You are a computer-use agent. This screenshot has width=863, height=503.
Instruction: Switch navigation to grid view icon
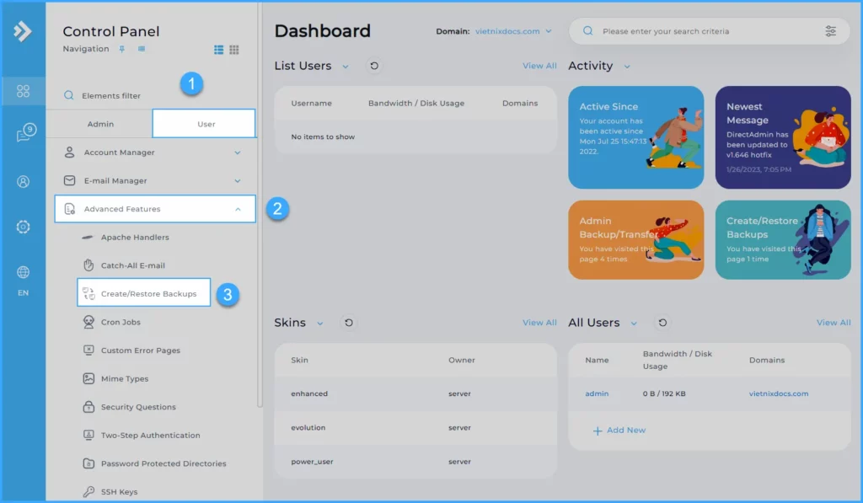pos(234,50)
